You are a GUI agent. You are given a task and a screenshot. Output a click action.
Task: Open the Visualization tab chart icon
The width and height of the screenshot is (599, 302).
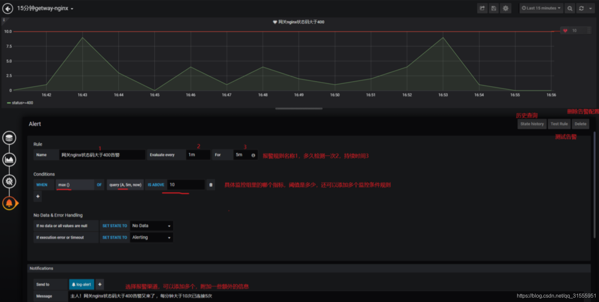coord(9,160)
